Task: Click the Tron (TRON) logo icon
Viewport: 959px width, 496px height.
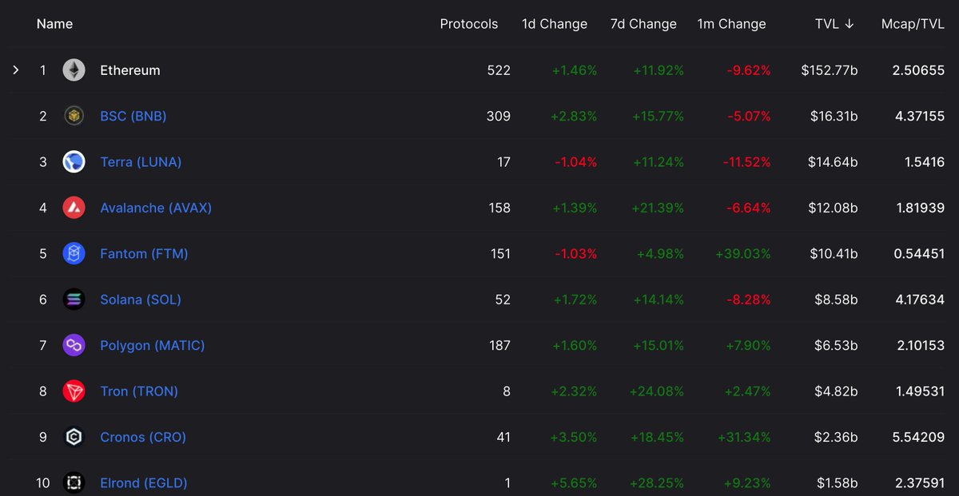Action: tap(74, 391)
